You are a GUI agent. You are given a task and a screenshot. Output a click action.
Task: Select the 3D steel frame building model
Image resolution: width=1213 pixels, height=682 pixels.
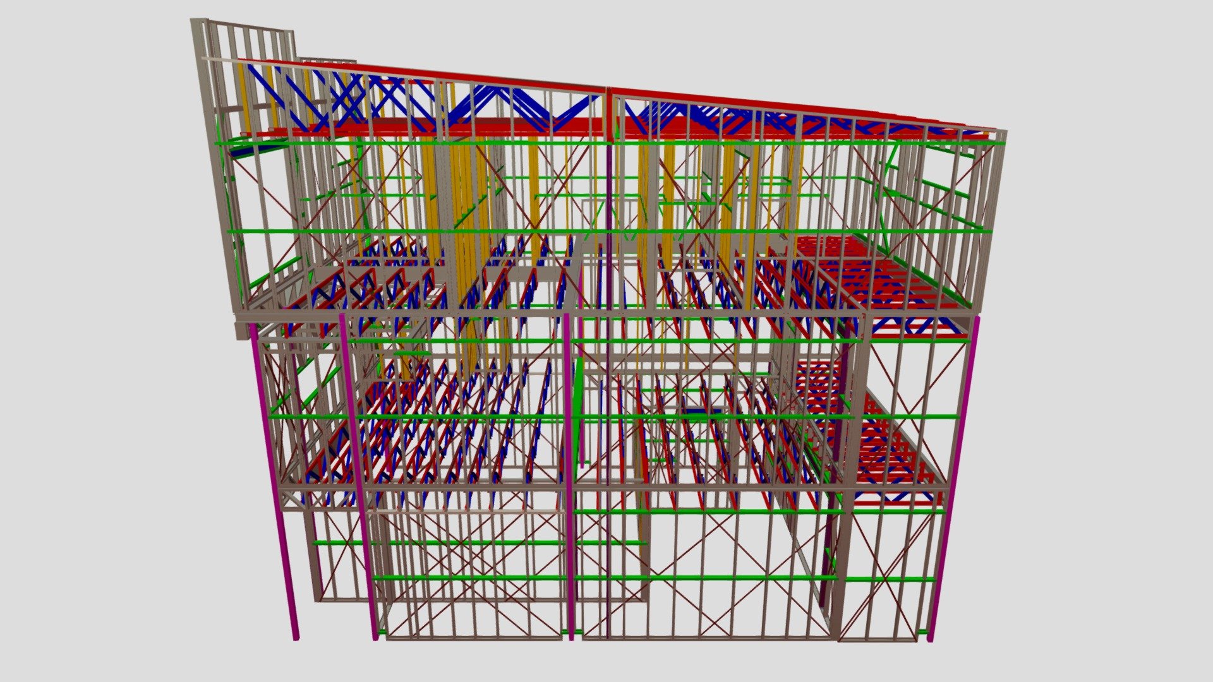click(598, 330)
